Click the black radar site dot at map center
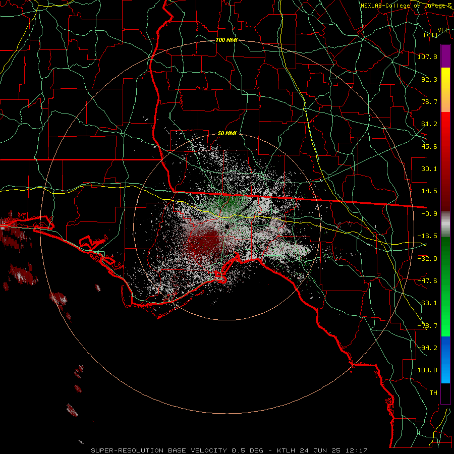This screenshot has height=454, width=454. [228, 226]
